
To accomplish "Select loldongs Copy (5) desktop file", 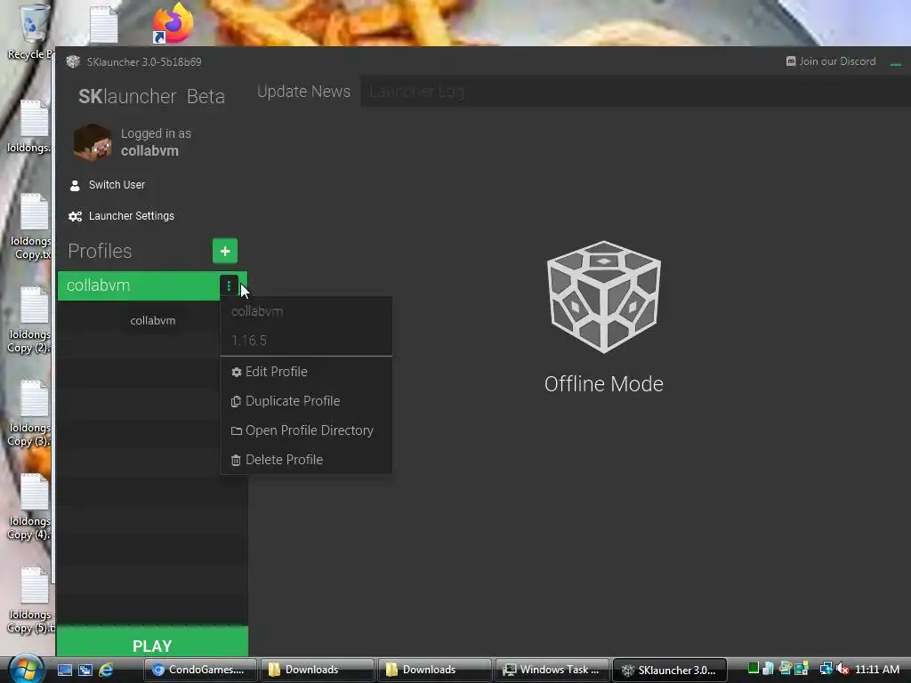I will click(31, 600).
